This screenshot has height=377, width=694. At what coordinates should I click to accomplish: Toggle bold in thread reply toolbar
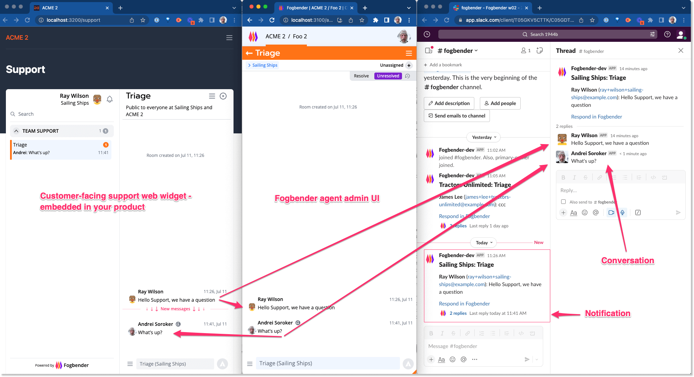(x=563, y=178)
